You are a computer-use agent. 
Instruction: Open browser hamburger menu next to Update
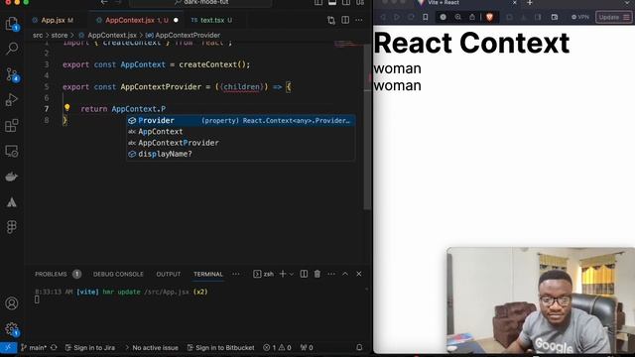(x=626, y=17)
